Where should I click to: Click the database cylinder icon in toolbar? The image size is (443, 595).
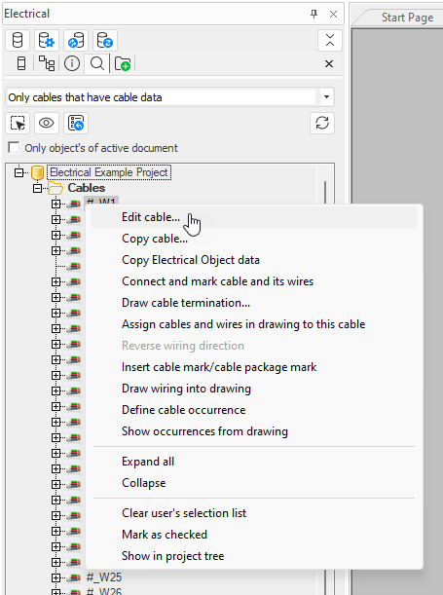(18, 40)
